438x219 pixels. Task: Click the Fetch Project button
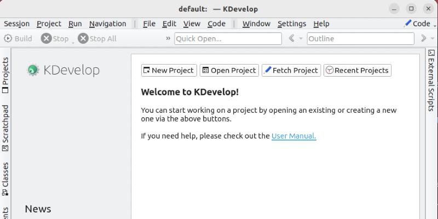pyautogui.click(x=290, y=70)
